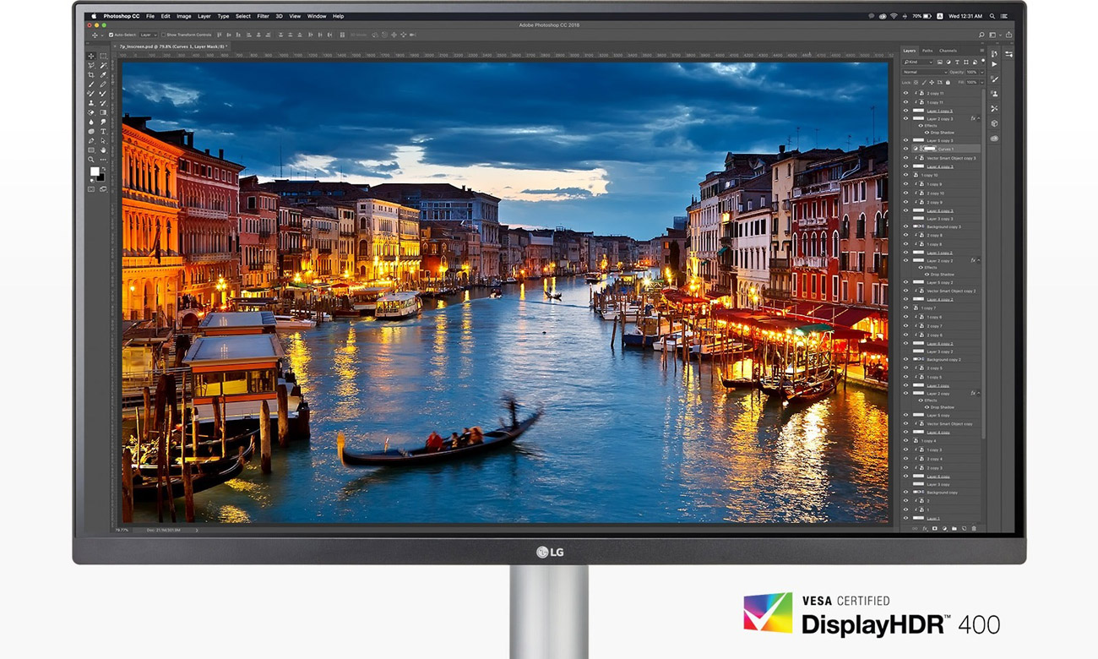Viewport: 1098px width, 659px height.
Task: Switch to the Channels tab
Action: click(x=949, y=50)
